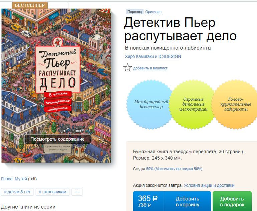Switch to the Перевод tab
This screenshot has width=257, height=211.
[x=135, y=12]
